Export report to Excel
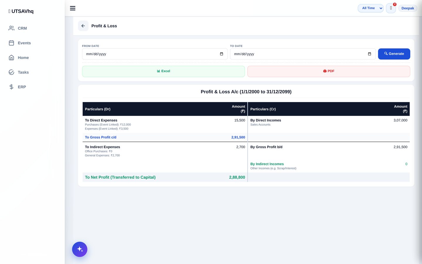This screenshot has width=422, height=264. (x=164, y=71)
